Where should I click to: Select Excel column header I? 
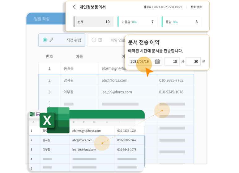tap(120, 122)
